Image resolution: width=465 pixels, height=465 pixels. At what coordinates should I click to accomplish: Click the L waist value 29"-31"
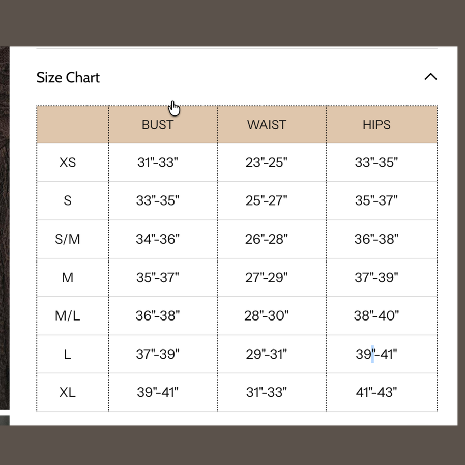coord(266,354)
